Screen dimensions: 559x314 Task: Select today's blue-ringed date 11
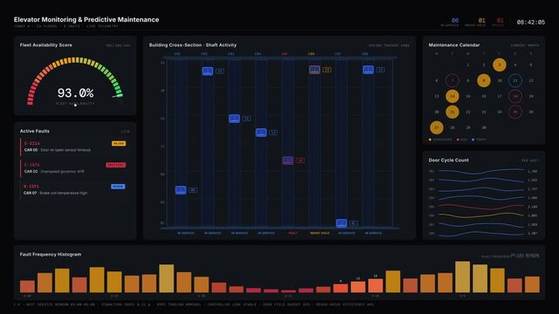tap(515, 80)
